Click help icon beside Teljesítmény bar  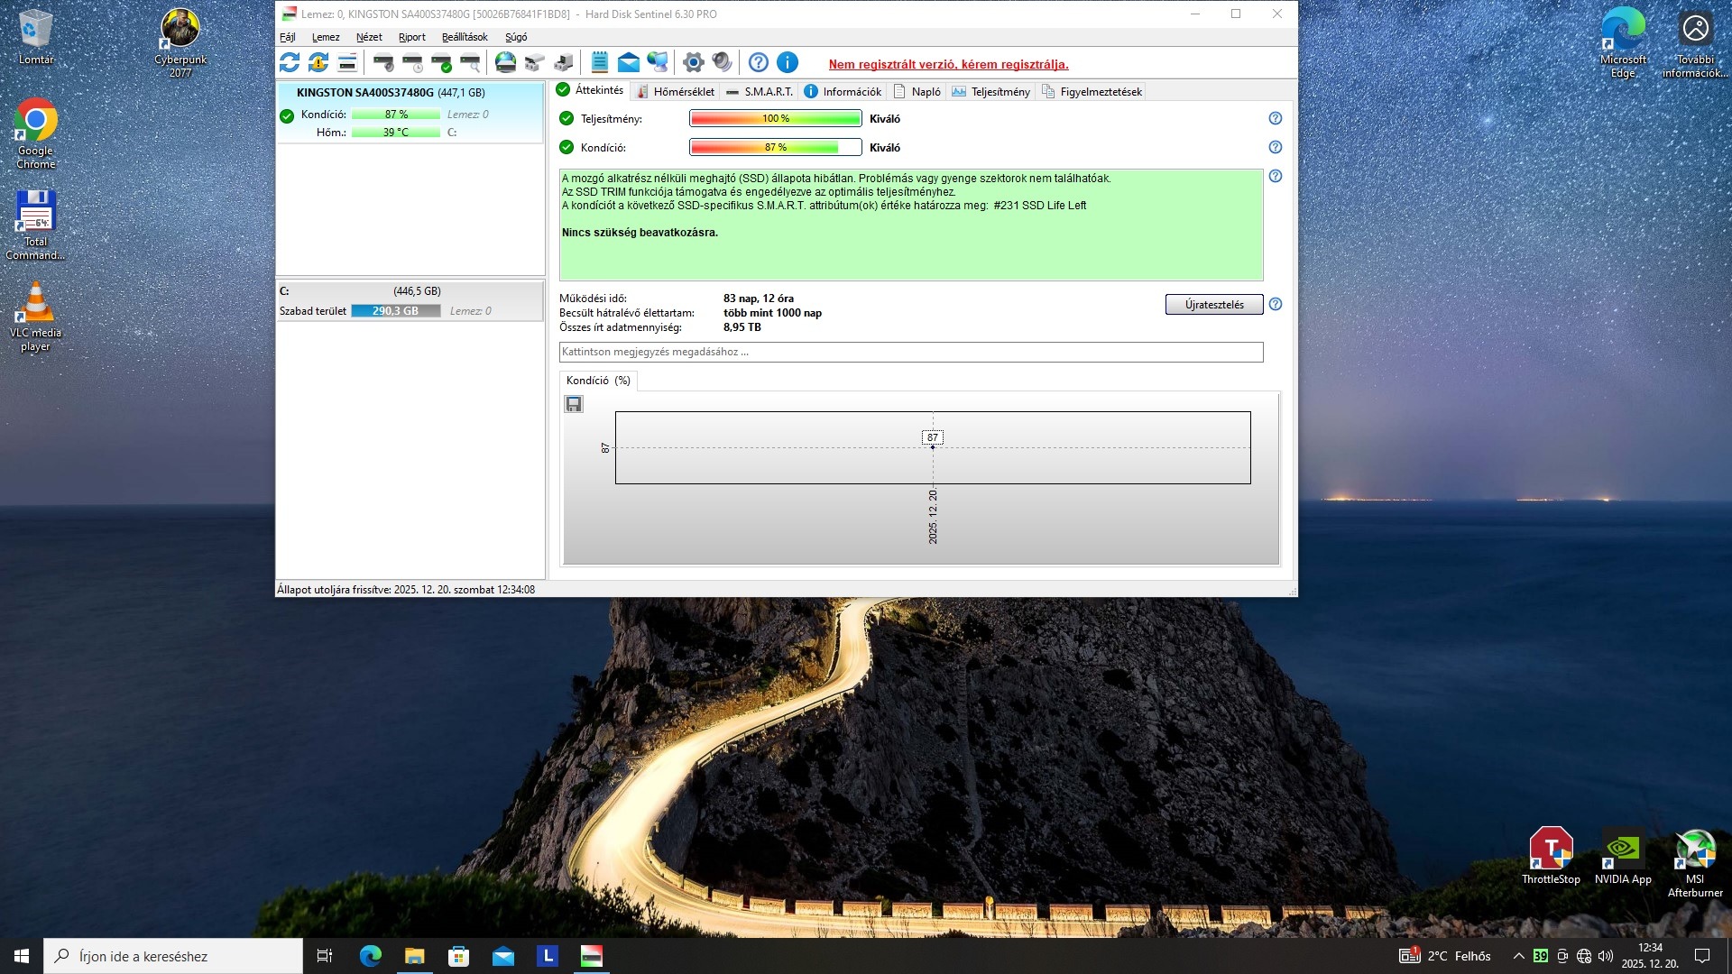(x=1275, y=118)
